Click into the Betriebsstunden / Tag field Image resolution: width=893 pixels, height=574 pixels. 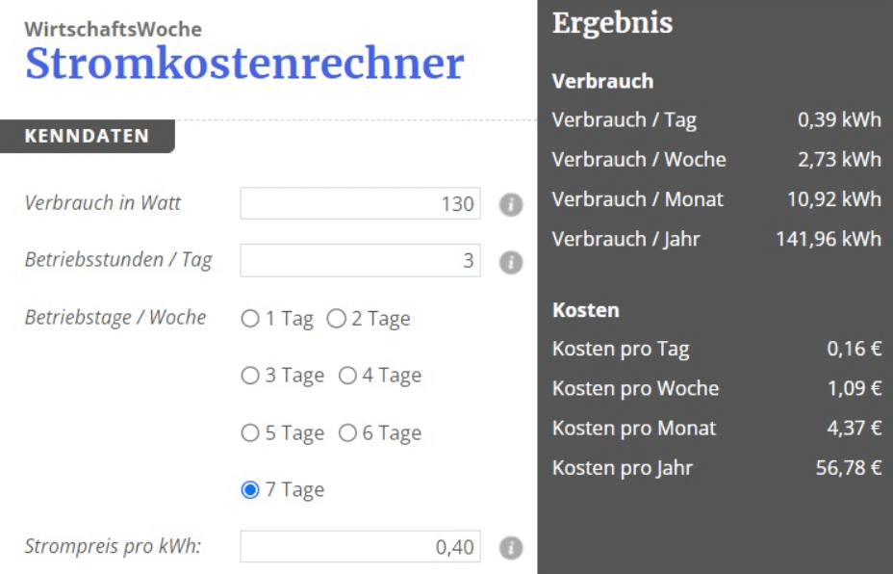(x=360, y=260)
